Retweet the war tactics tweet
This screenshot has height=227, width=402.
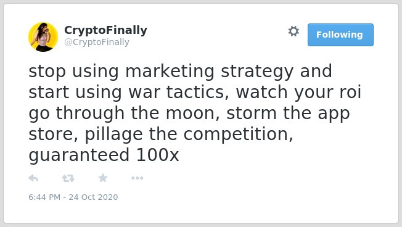click(68, 178)
